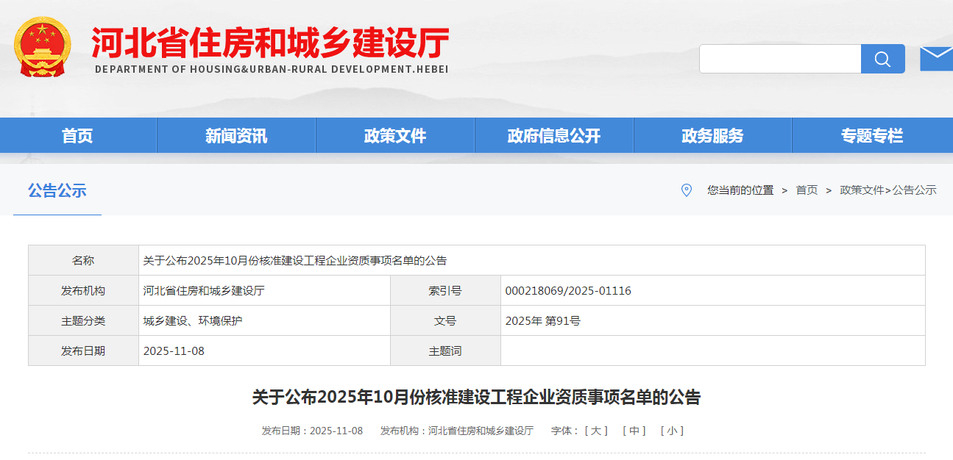Click 政策文件 in the breadcrumb
The height and width of the screenshot is (460, 953).
(861, 190)
